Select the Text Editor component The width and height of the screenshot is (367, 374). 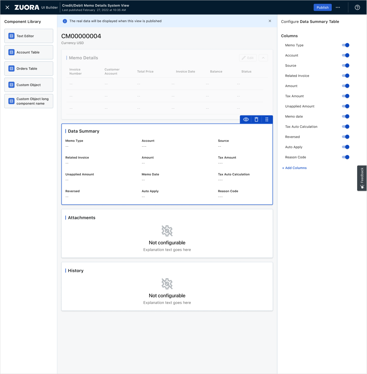pyautogui.click(x=29, y=36)
